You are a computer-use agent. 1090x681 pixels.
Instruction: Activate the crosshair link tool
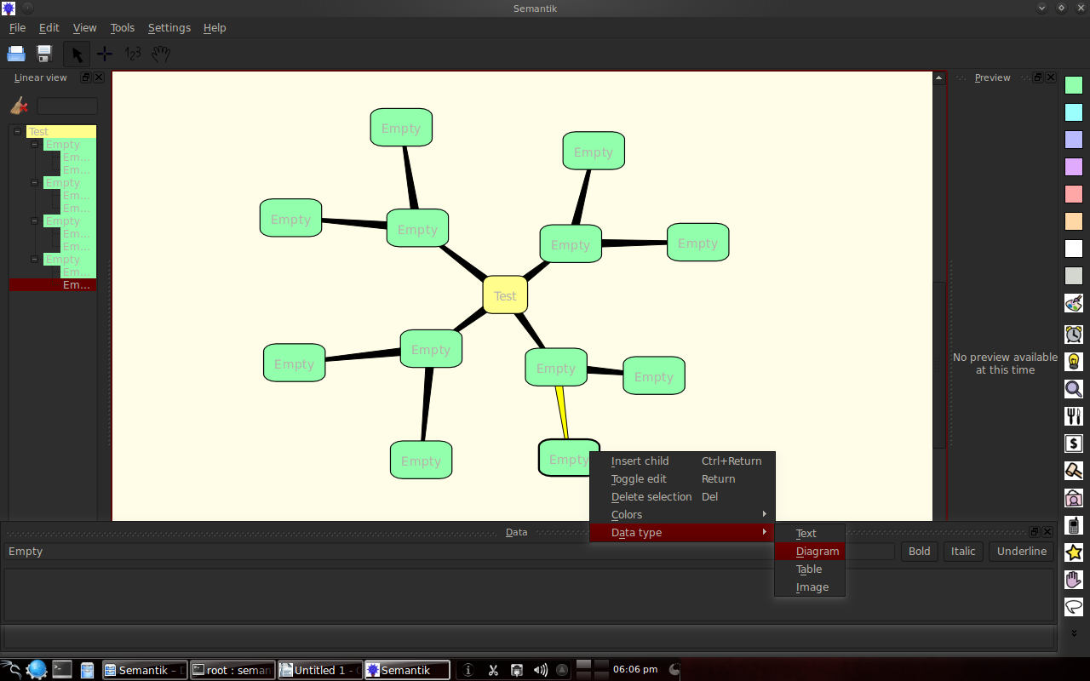105,54
